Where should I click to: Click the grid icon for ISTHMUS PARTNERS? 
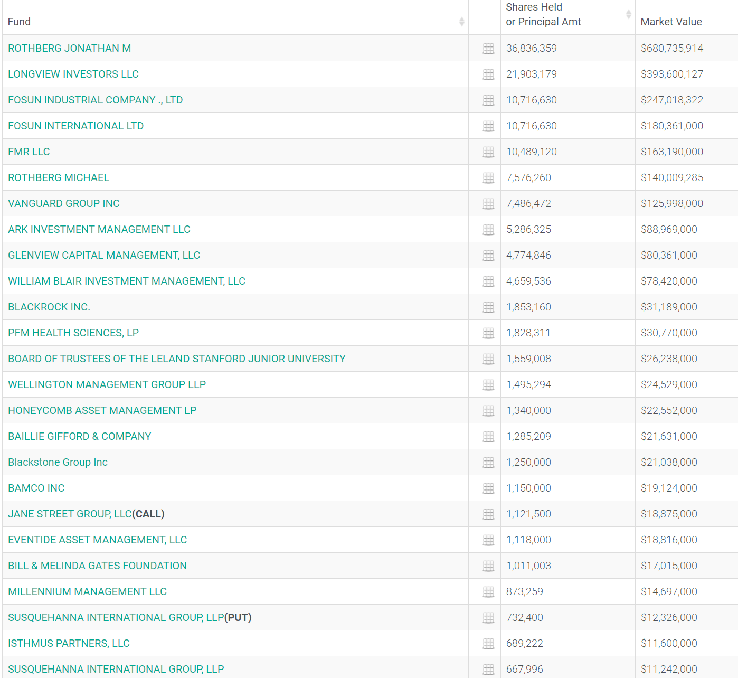point(488,644)
